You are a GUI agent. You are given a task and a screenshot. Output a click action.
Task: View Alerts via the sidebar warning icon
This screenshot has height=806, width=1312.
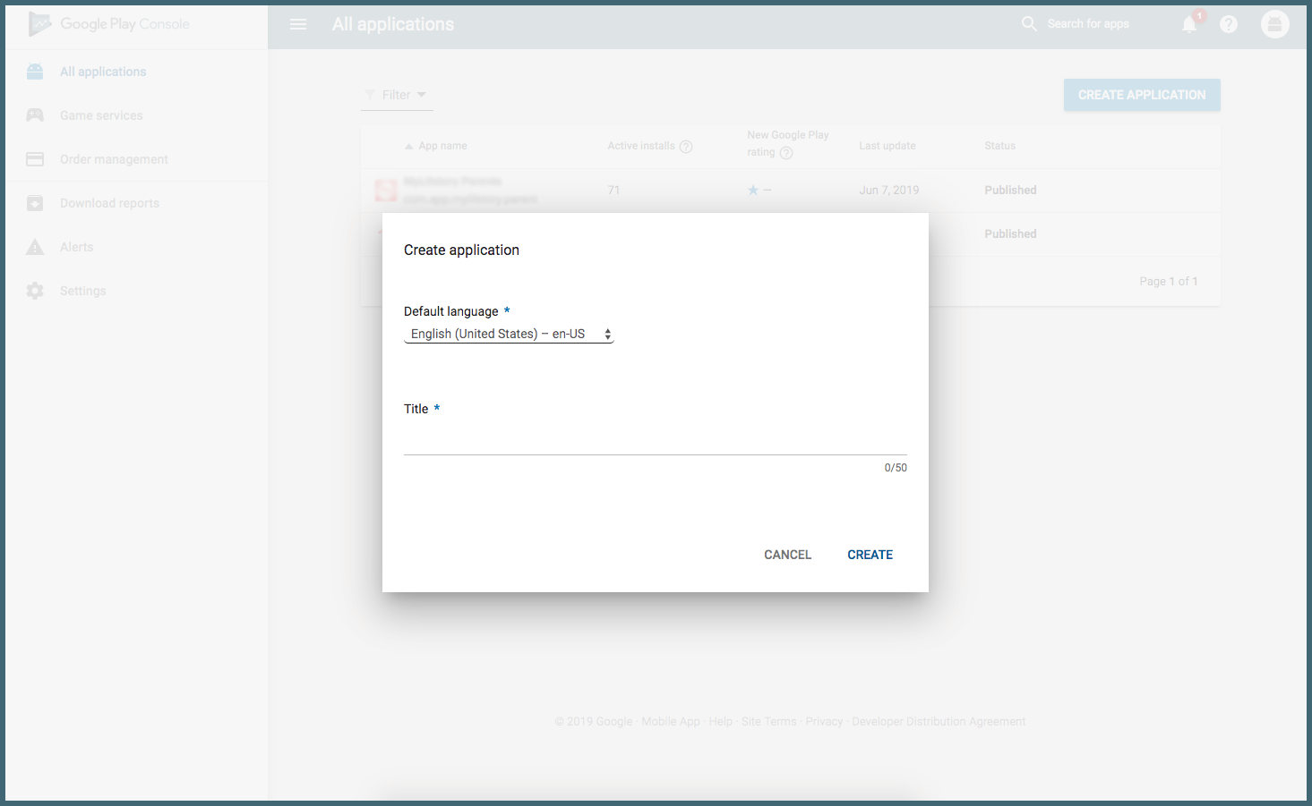(76, 246)
